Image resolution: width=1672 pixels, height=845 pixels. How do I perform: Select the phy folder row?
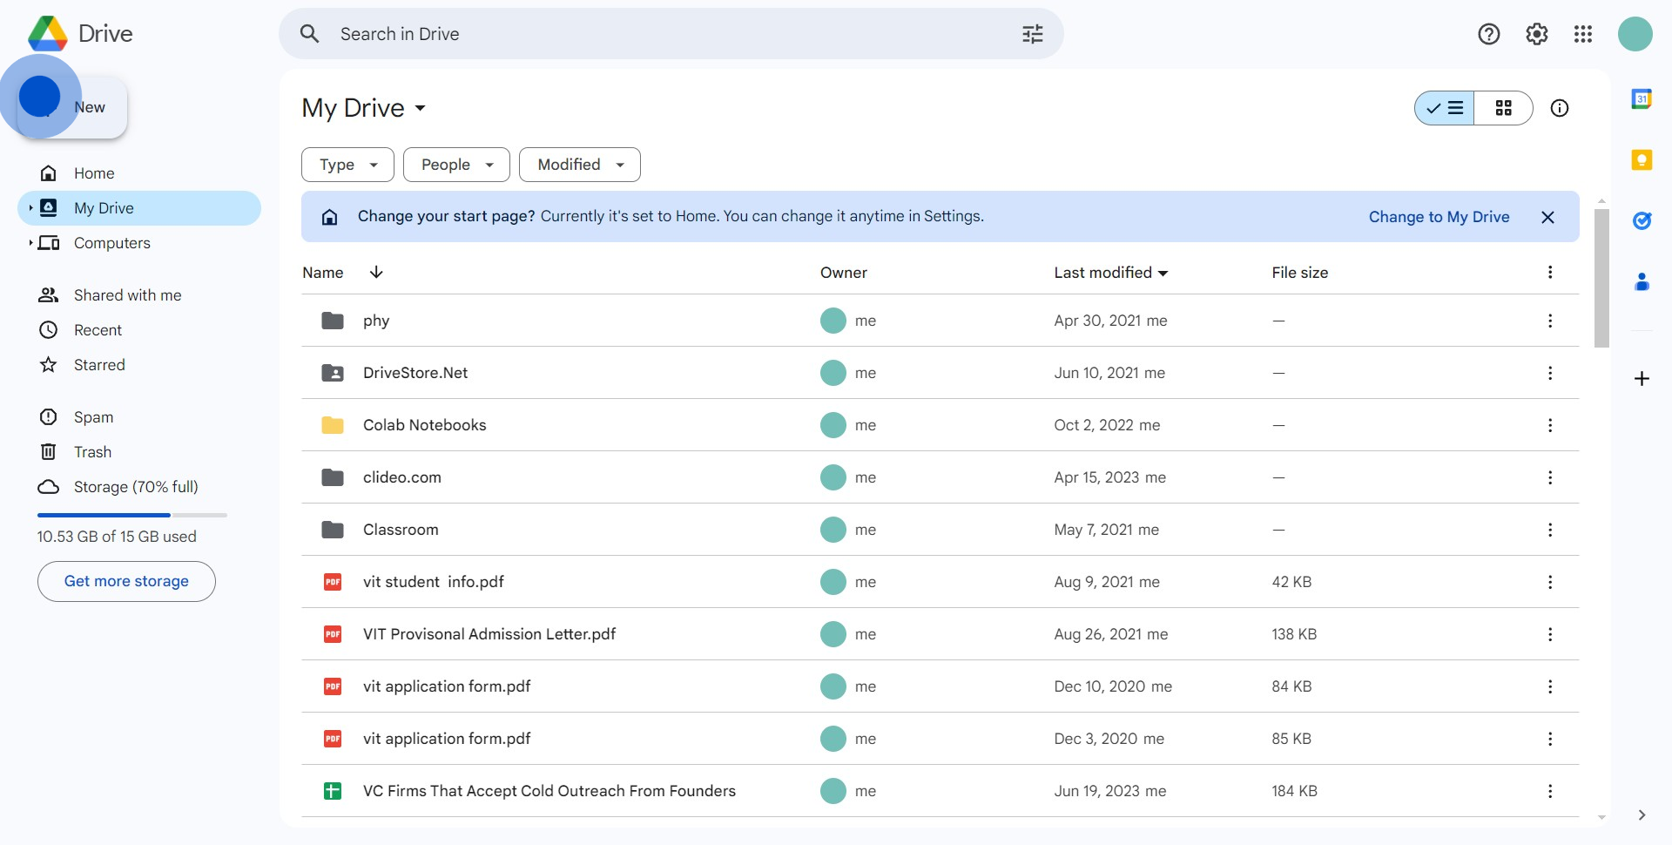tap(940, 321)
